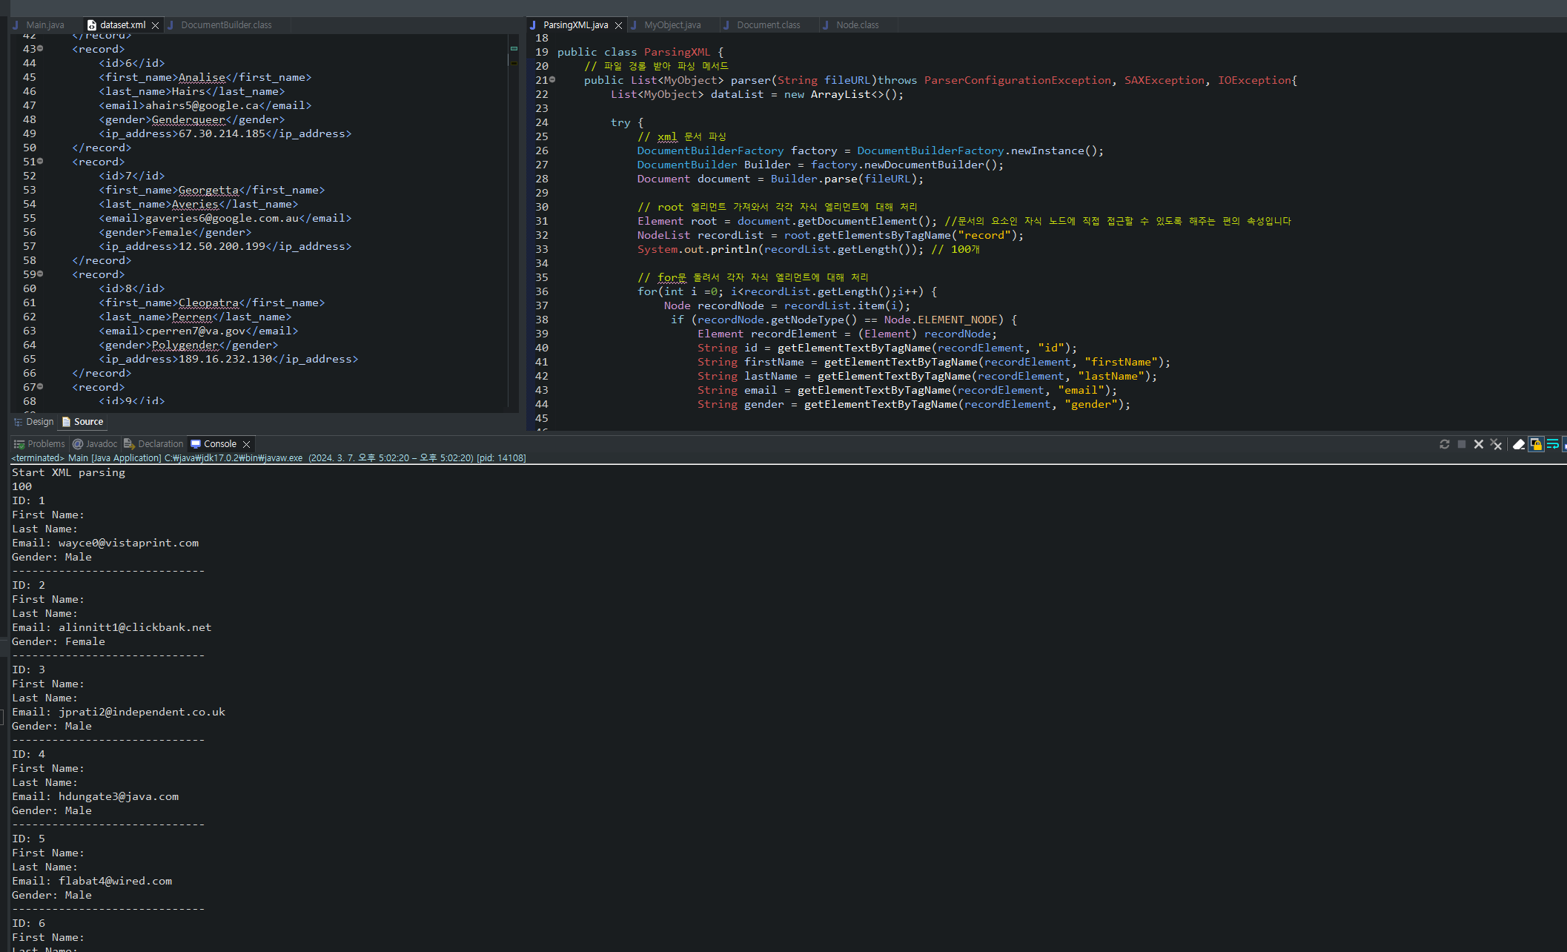This screenshot has height=952, width=1567.
Task: Click Remove All Terminated Launches icon
Action: (x=1496, y=444)
